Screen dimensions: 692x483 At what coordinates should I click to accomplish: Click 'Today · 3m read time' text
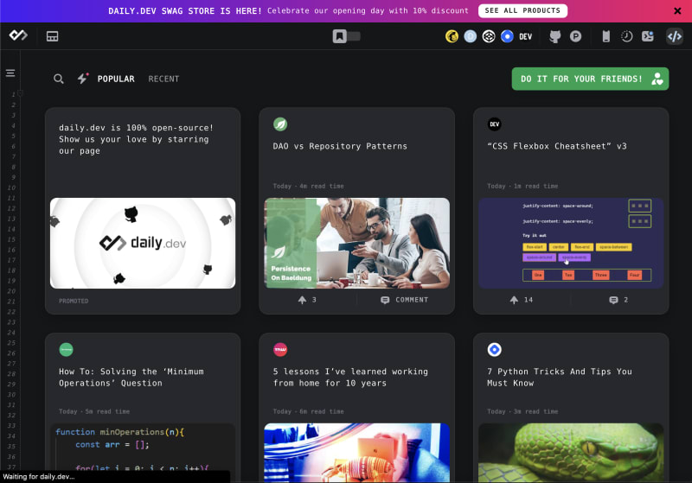(x=522, y=411)
